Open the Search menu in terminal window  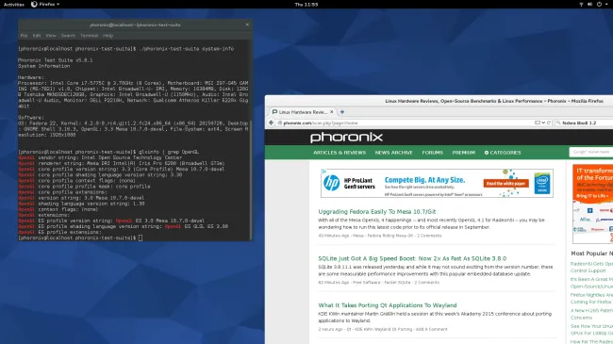[68, 35]
